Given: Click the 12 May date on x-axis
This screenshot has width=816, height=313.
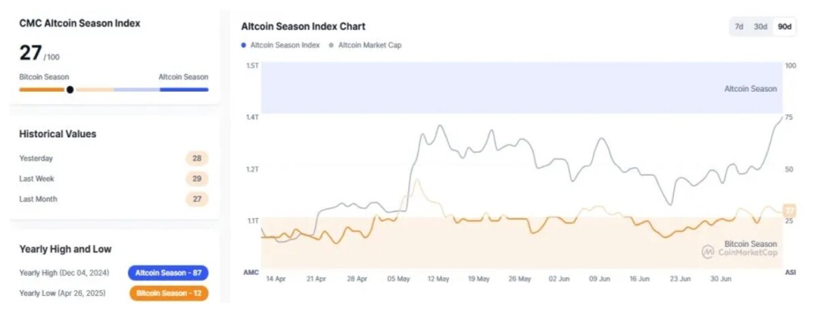Looking at the screenshot, I should pyautogui.click(x=439, y=279).
